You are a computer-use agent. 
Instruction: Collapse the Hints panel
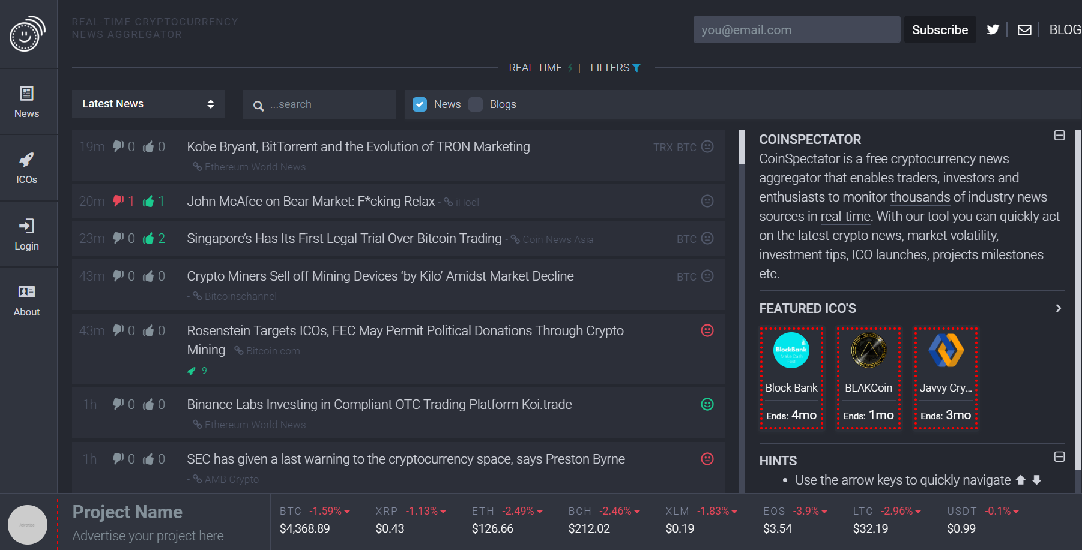coord(1060,457)
